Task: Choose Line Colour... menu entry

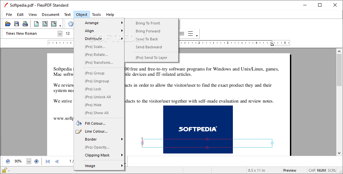Action: tap(99, 131)
